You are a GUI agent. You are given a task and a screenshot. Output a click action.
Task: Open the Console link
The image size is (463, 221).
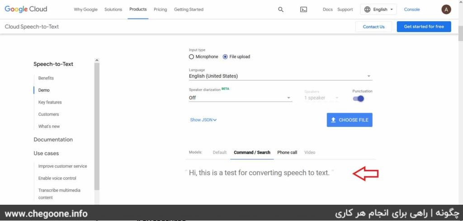click(x=411, y=9)
